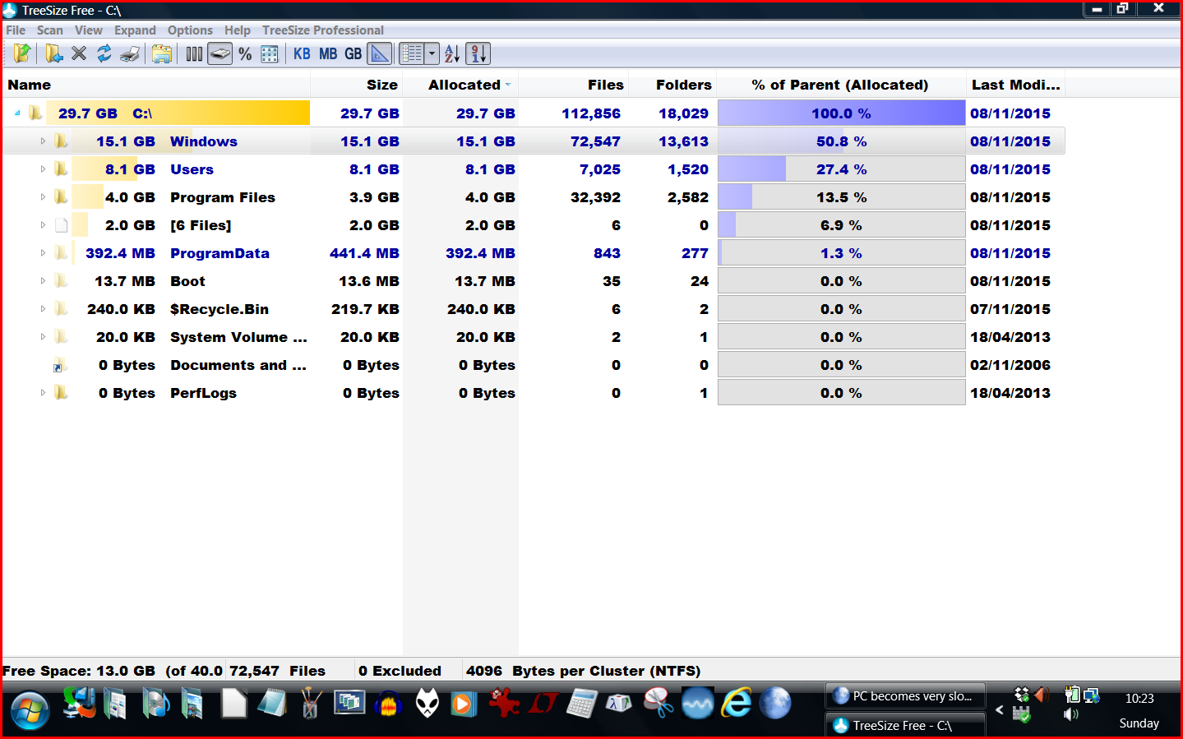Switch size units to GB
This screenshot has height=739, width=1183.
(x=354, y=53)
